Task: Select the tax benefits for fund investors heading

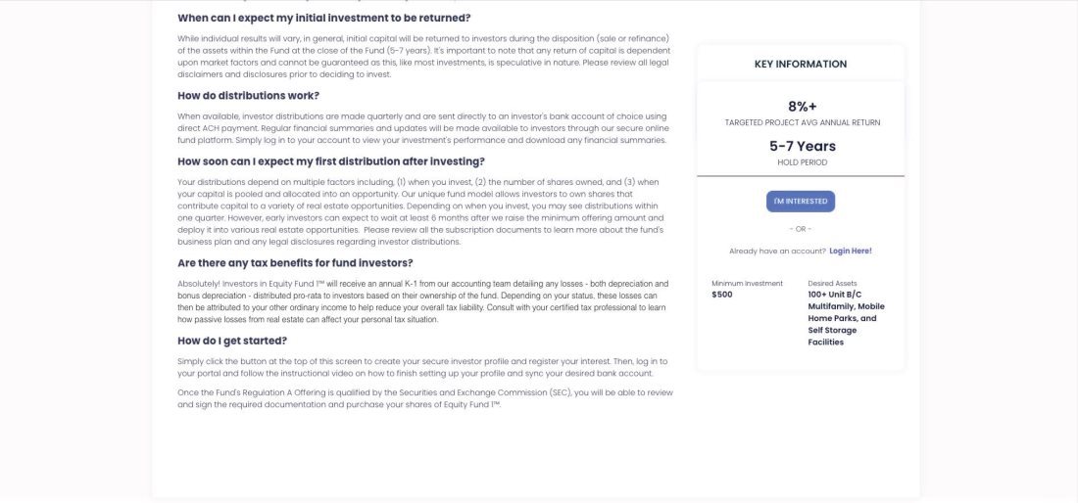Action: pos(295,263)
